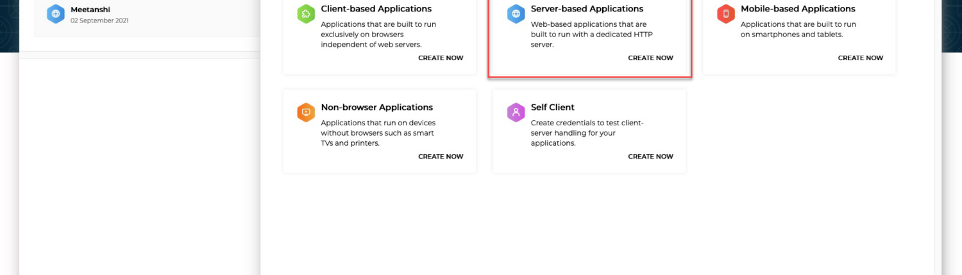The image size is (962, 275).
Task: Click the purple Self Client person icon
Action: [516, 112]
